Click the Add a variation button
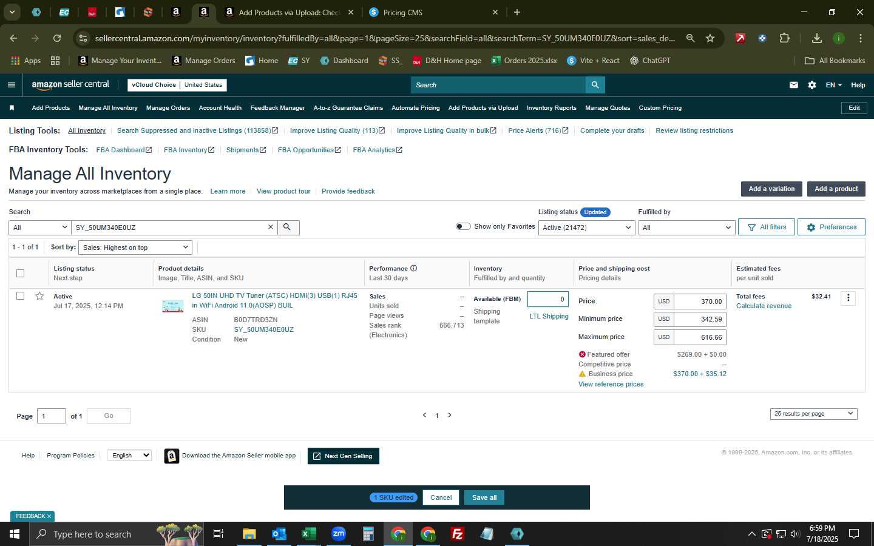The height and width of the screenshot is (546, 874). coord(771,189)
